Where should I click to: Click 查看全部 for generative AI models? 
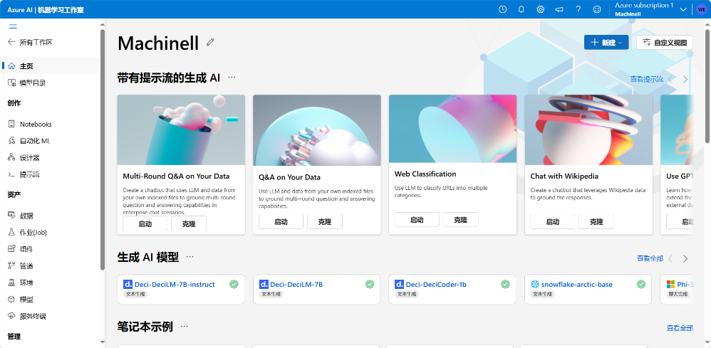[x=650, y=258]
